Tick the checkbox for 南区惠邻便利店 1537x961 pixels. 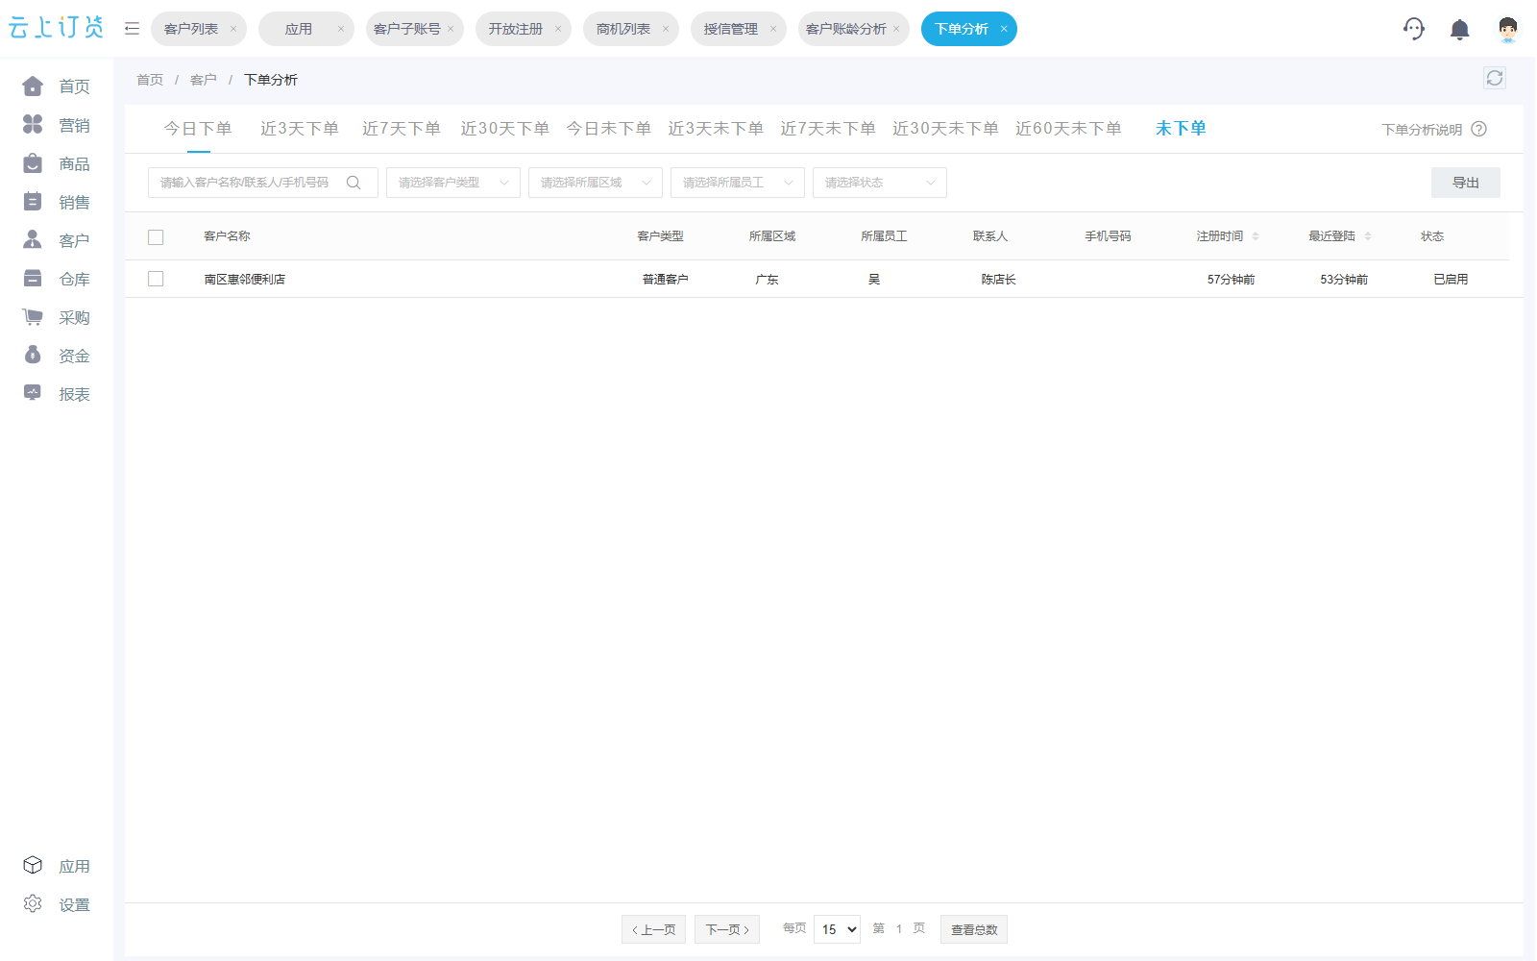(x=156, y=279)
